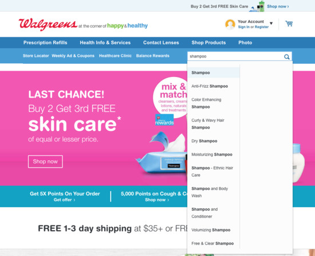Open the shopping cart icon
This screenshot has width=315, height=256.
coord(289,24)
